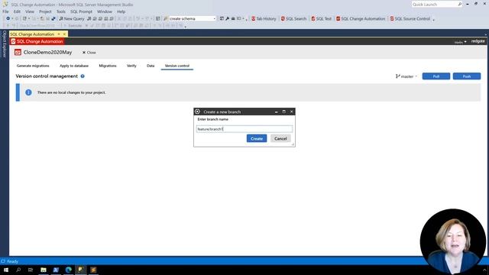
Task: Click Create in the new branch dialog
Action: 257,138
